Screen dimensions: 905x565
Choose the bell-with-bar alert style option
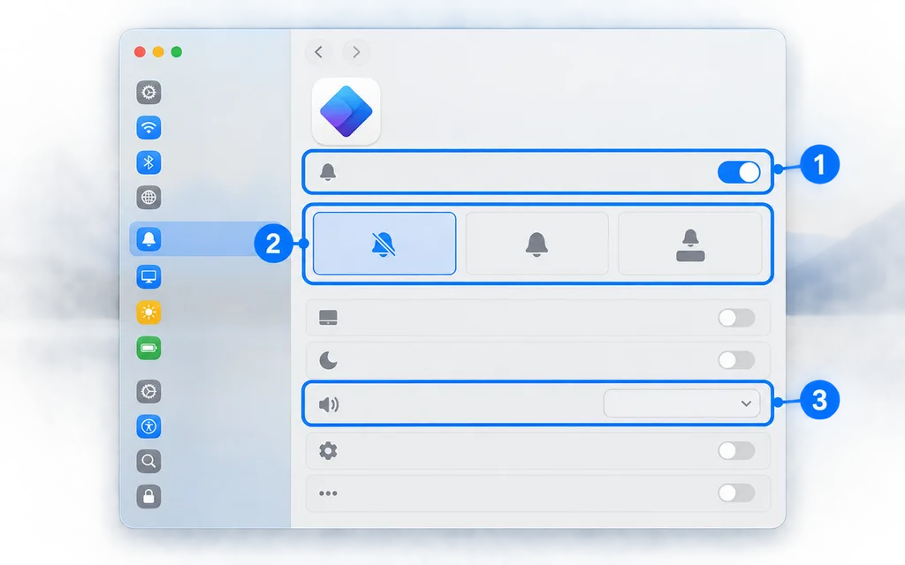(x=690, y=244)
